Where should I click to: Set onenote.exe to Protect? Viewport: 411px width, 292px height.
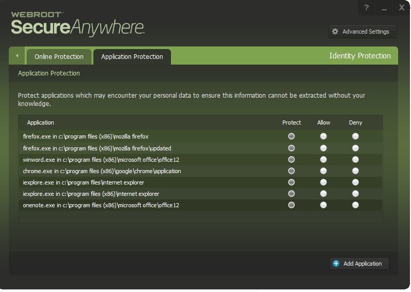[292, 205]
